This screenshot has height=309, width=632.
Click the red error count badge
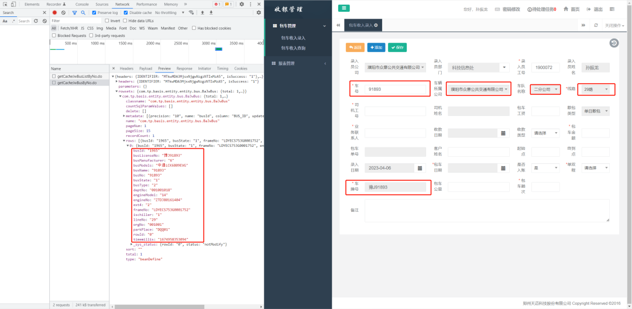pos(217,4)
